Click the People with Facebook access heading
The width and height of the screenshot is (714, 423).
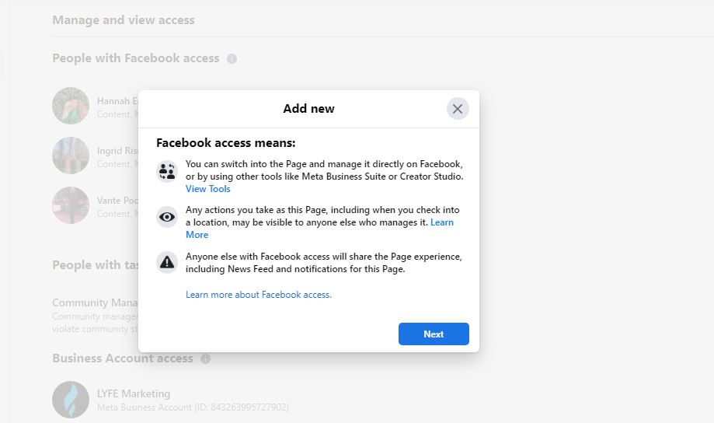[136, 58]
